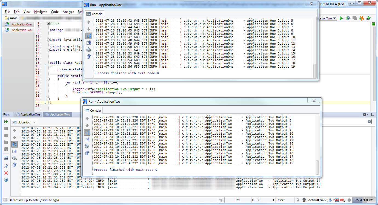Image resolution: width=378 pixels, height=205 pixels.
Task: Select Console tab in ApplicationTwo window
Action: [93, 111]
